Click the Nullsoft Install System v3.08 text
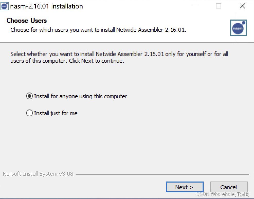 pyautogui.click(x=38, y=174)
